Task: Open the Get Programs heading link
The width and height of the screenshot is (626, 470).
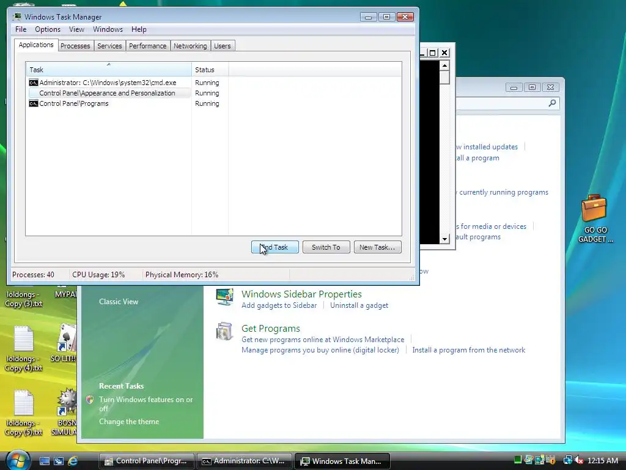Action: [271, 329]
